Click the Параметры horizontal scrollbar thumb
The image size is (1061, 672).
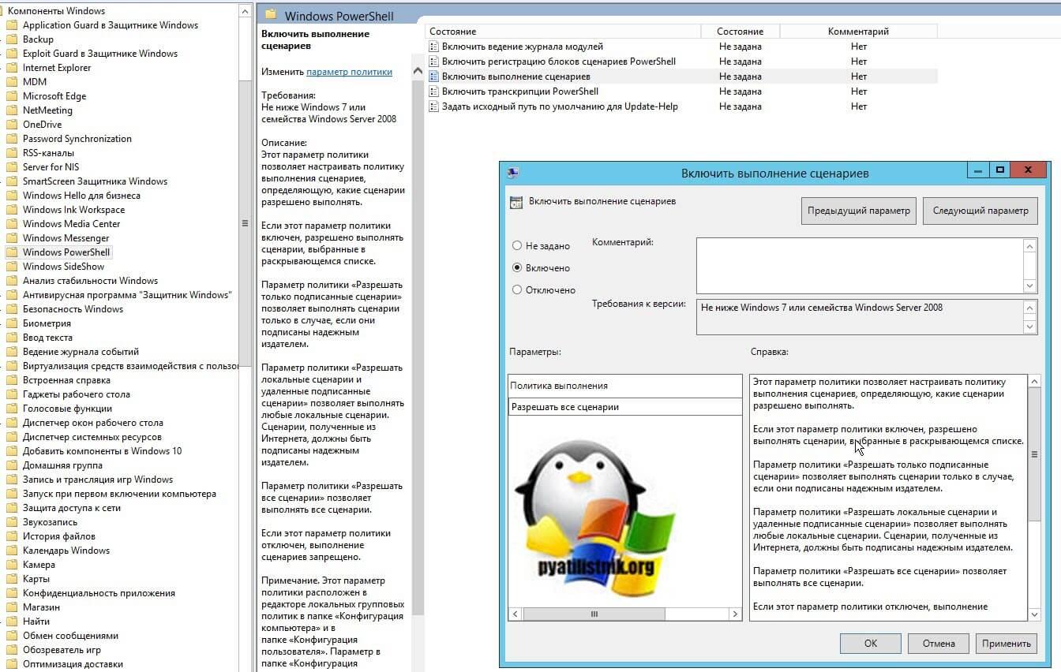point(594,614)
